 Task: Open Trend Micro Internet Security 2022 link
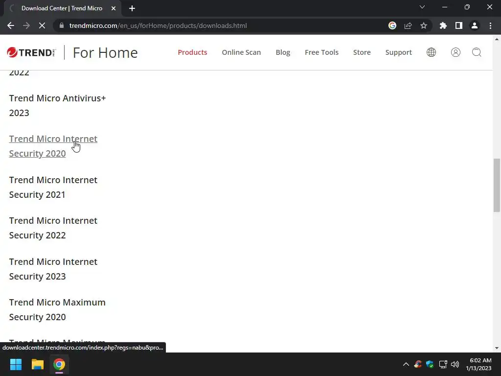click(x=53, y=228)
